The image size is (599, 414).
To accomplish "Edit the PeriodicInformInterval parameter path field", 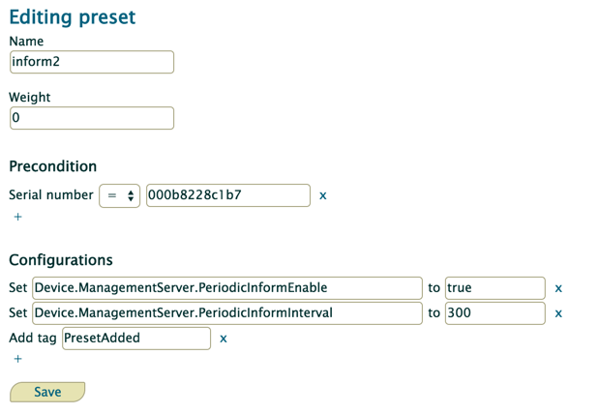I will click(x=227, y=313).
